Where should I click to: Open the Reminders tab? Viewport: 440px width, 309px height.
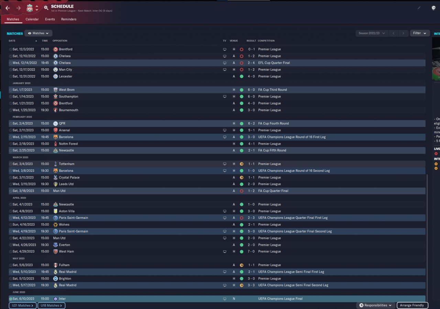point(69,19)
